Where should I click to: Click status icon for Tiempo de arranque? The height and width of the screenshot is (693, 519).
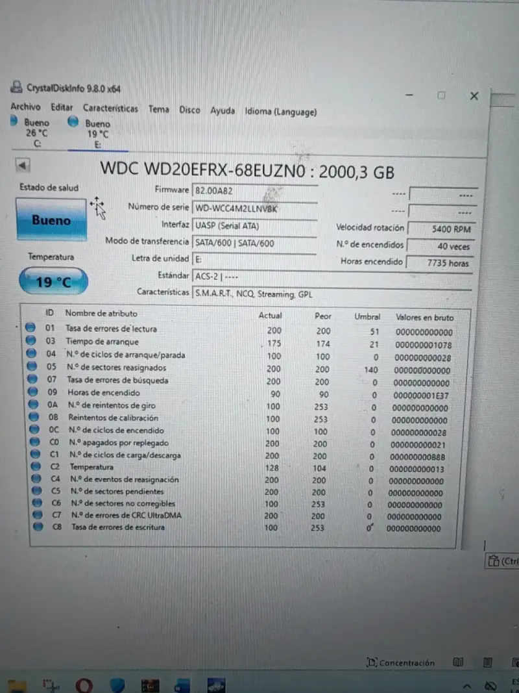tap(31, 340)
